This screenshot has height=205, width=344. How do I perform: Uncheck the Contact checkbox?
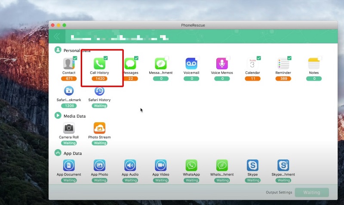[x=75, y=58]
